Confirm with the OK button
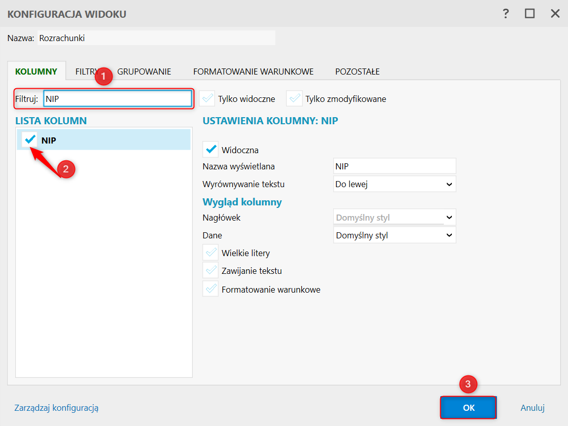The width and height of the screenshot is (568, 426). 469,408
